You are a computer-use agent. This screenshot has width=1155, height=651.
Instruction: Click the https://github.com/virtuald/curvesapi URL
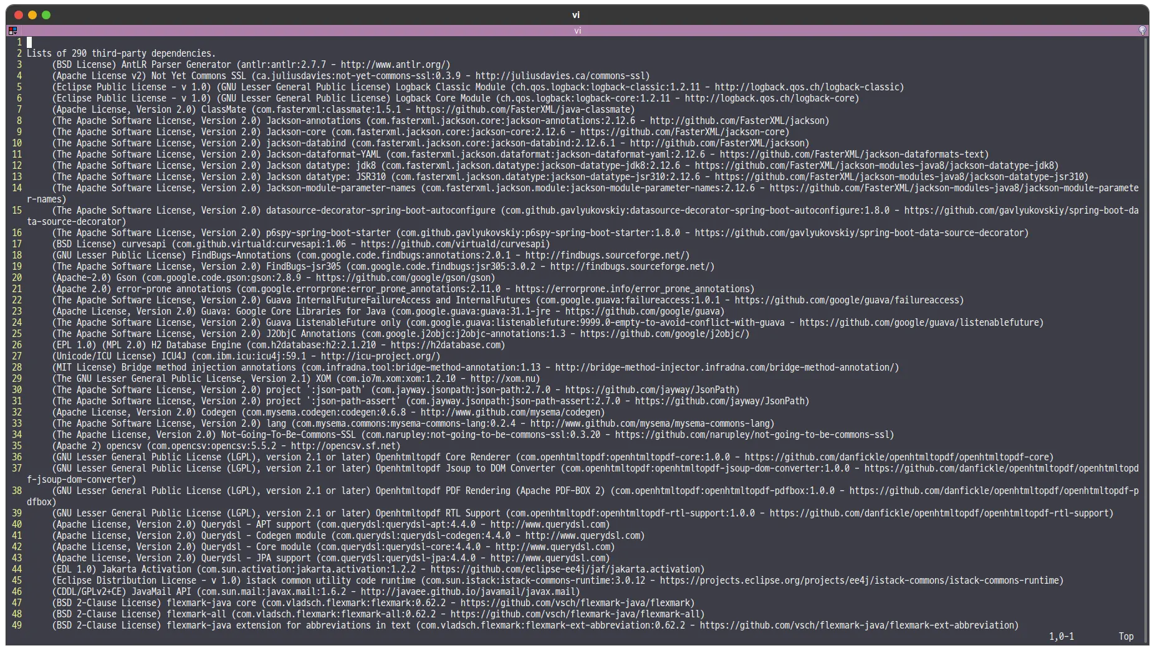tap(453, 244)
